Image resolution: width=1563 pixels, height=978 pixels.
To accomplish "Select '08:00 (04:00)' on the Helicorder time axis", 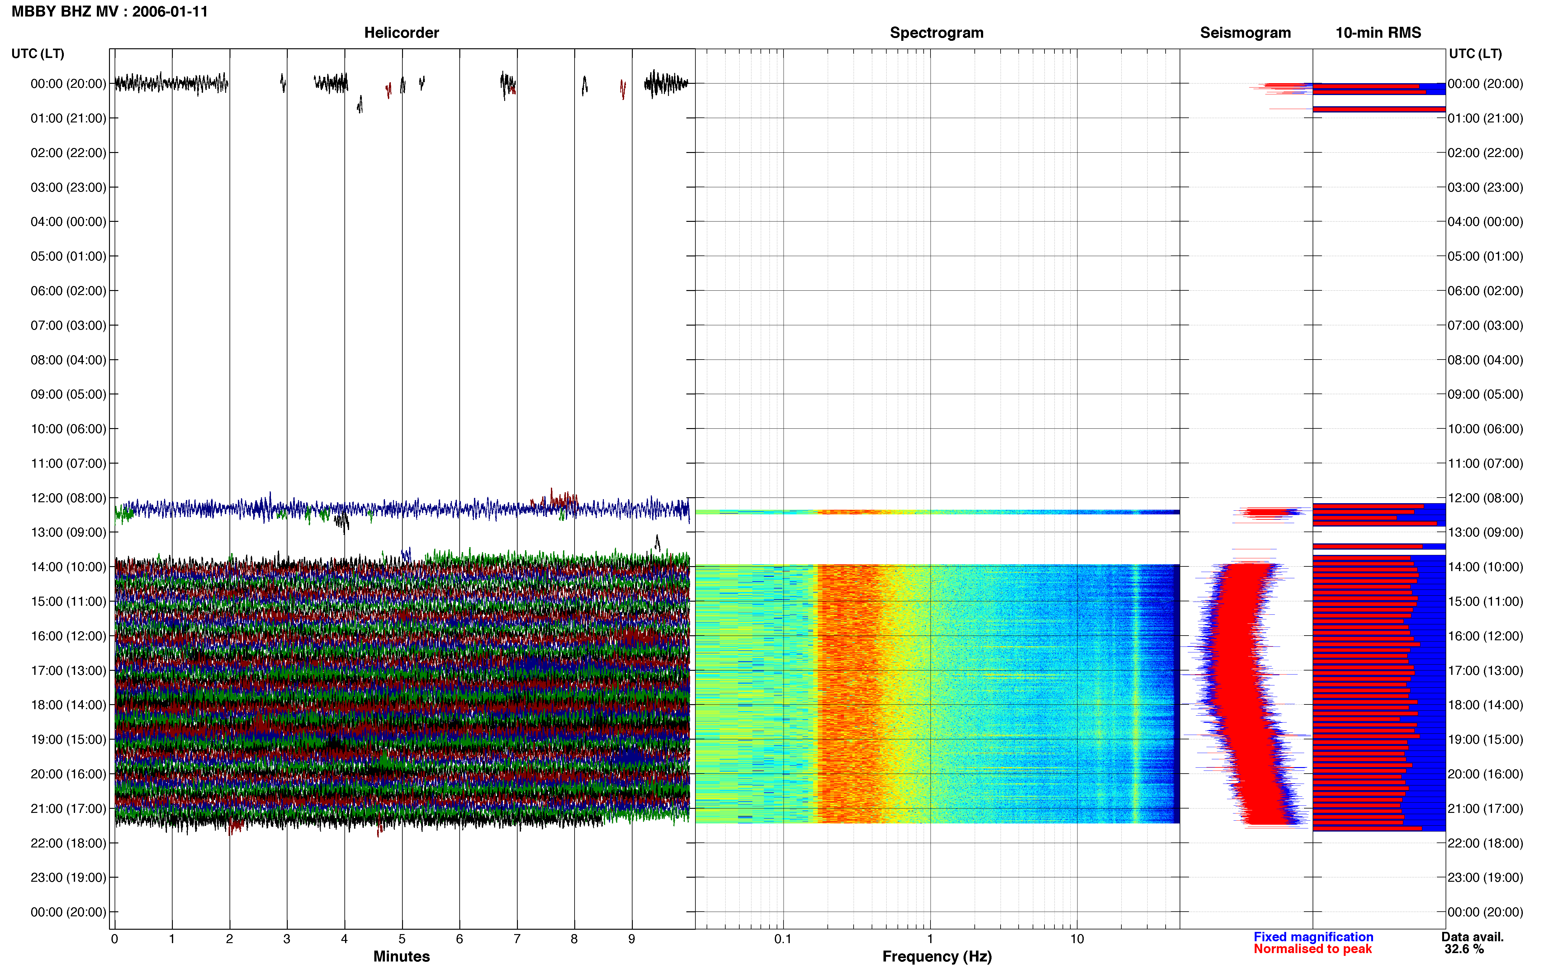I will point(69,360).
